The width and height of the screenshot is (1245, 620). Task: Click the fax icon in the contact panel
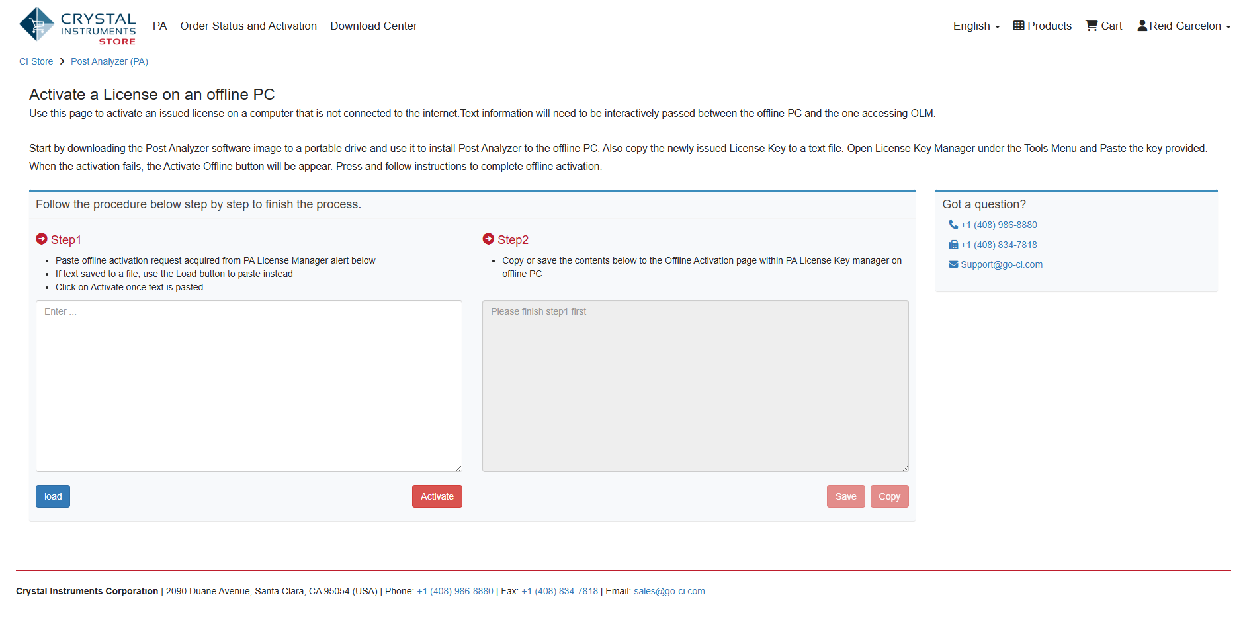[953, 245]
